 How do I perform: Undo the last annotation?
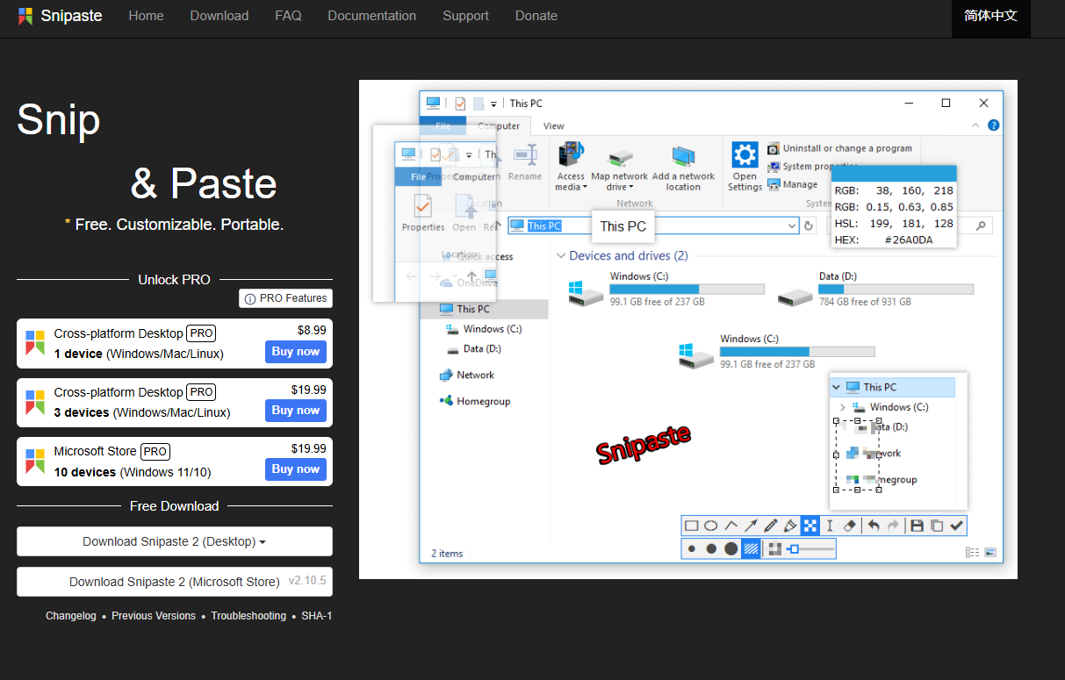(874, 526)
